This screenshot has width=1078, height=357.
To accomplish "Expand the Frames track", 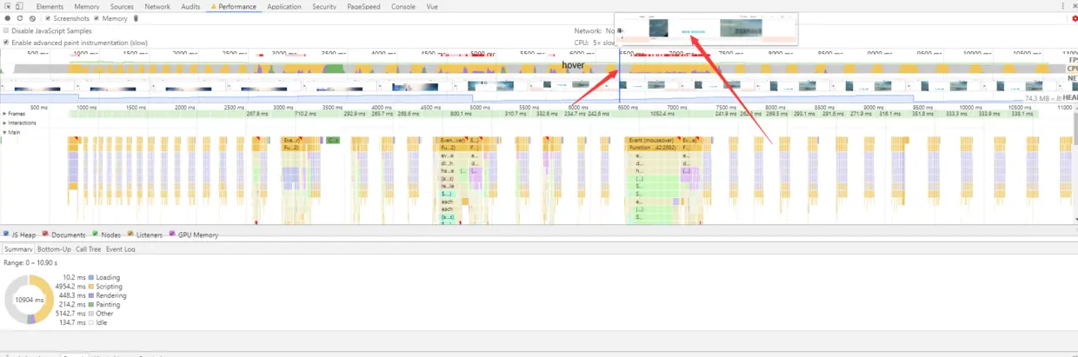I will pyautogui.click(x=4, y=113).
